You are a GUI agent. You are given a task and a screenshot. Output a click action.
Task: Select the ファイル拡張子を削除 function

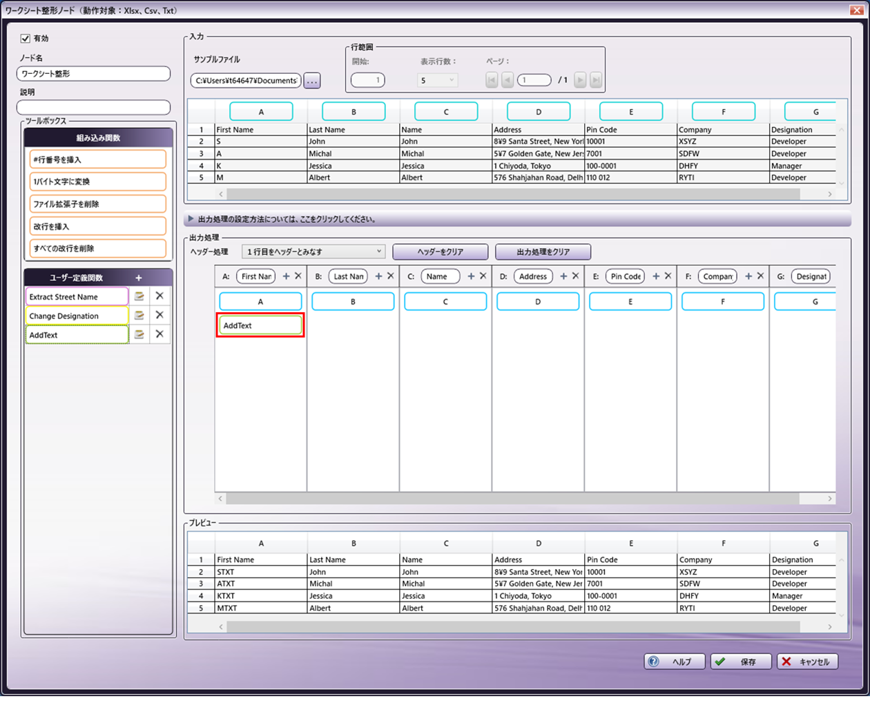(x=97, y=204)
